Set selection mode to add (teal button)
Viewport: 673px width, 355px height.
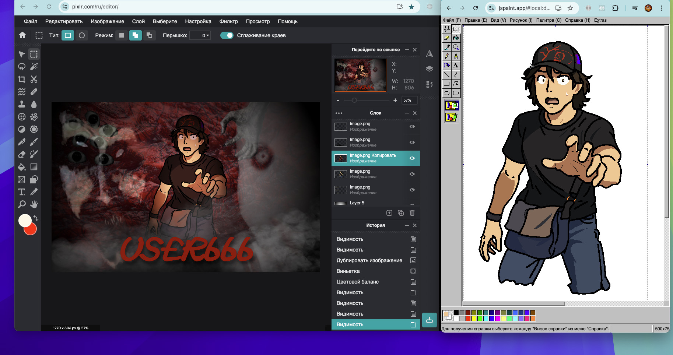click(x=136, y=35)
